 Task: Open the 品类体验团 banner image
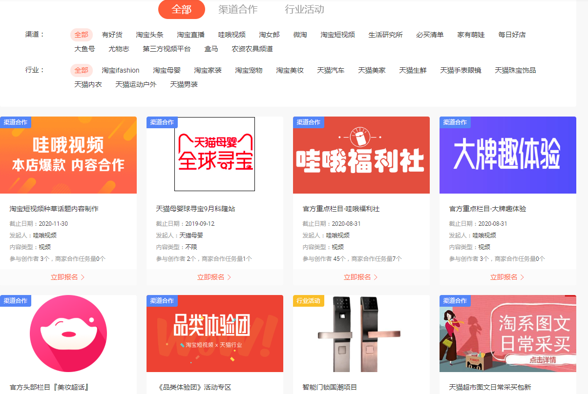215,334
